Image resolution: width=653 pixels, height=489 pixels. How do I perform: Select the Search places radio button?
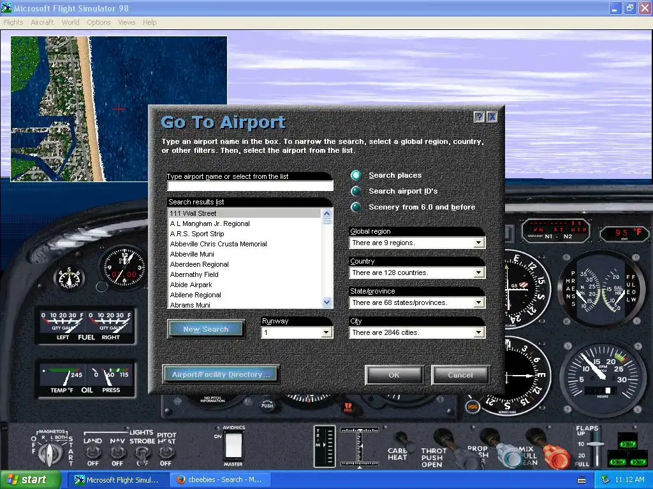coord(356,175)
